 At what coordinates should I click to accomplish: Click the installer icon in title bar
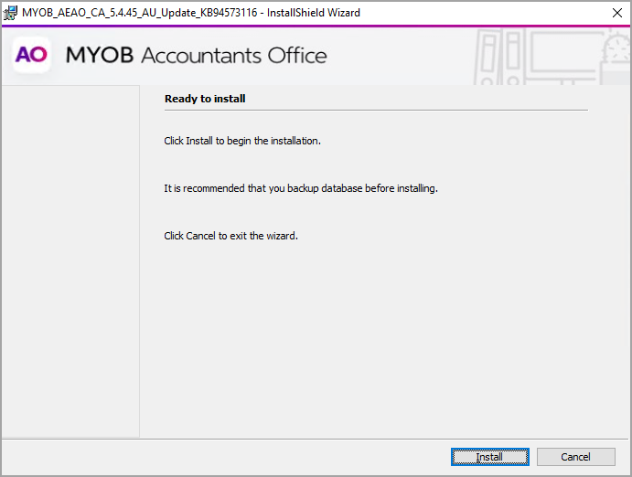click(11, 13)
